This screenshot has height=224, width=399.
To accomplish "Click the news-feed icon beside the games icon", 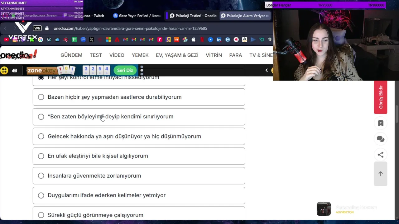I will (x=14, y=70).
